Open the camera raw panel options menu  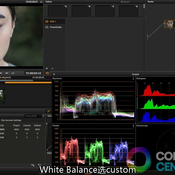coord(43,116)
